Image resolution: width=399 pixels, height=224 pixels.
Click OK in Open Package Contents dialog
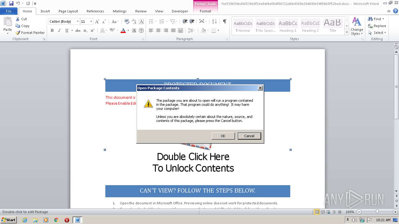tap(223, 136)
